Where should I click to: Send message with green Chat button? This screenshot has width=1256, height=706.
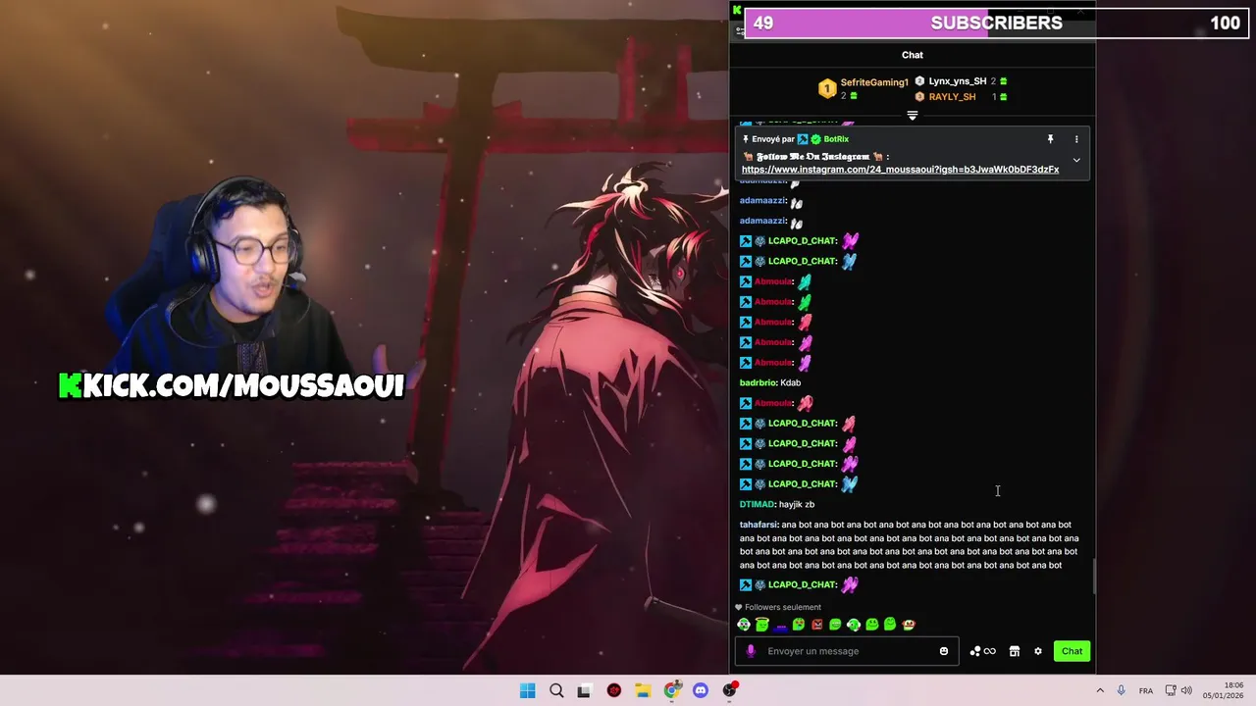click(x=1072, y=651)
